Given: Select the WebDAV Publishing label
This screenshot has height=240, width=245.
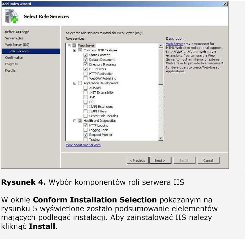Looking at the screenshot, I should (103, 78).
